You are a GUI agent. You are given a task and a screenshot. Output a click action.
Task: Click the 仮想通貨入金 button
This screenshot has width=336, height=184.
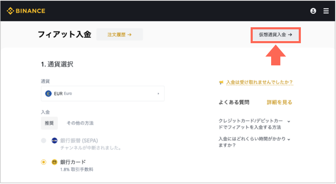click(276, 35)
